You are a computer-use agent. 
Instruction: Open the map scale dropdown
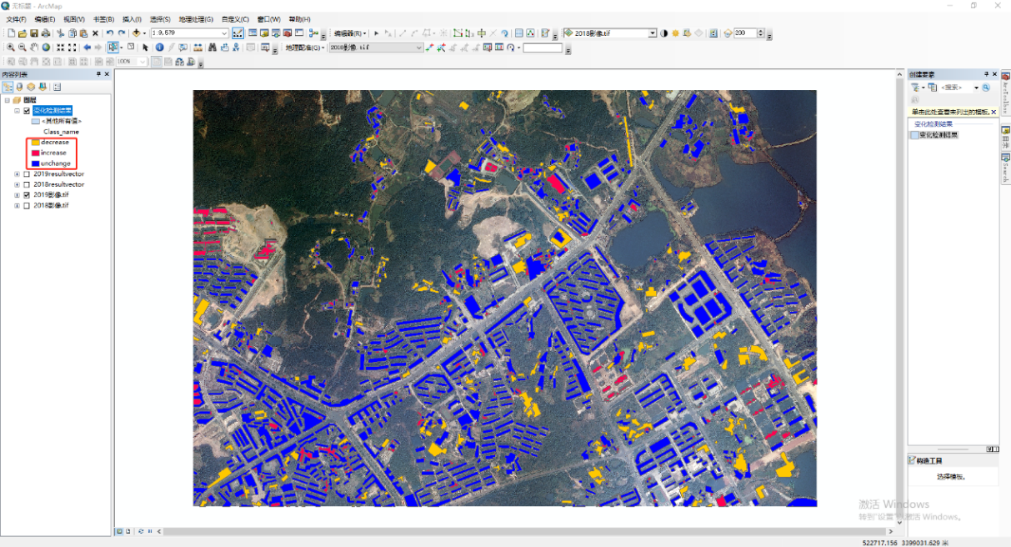(x=224, y=33)
